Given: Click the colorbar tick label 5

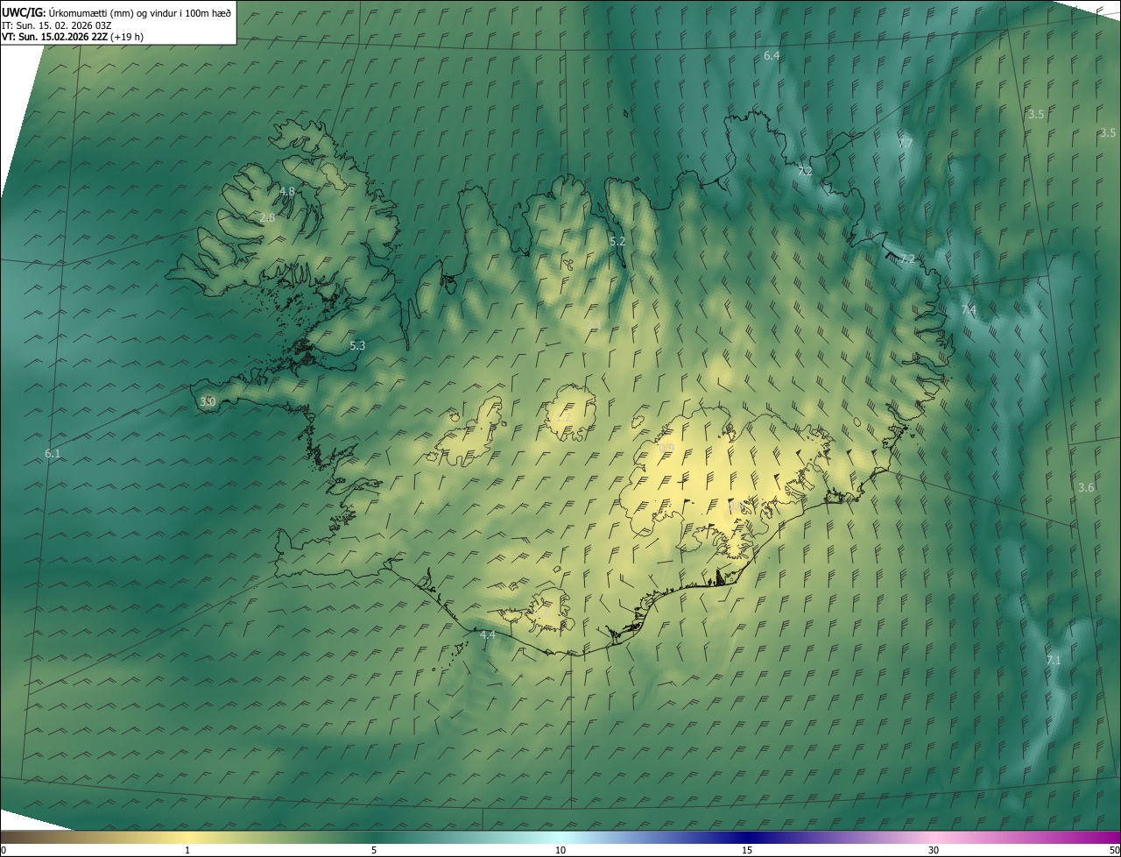Looking at the screenshot, I should click(x=374, y=850).
